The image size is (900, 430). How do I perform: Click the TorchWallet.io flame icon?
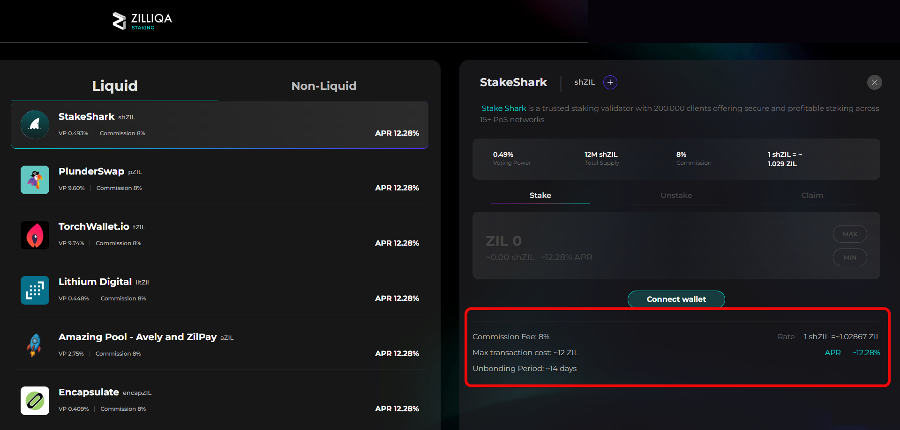coord(35,235)
